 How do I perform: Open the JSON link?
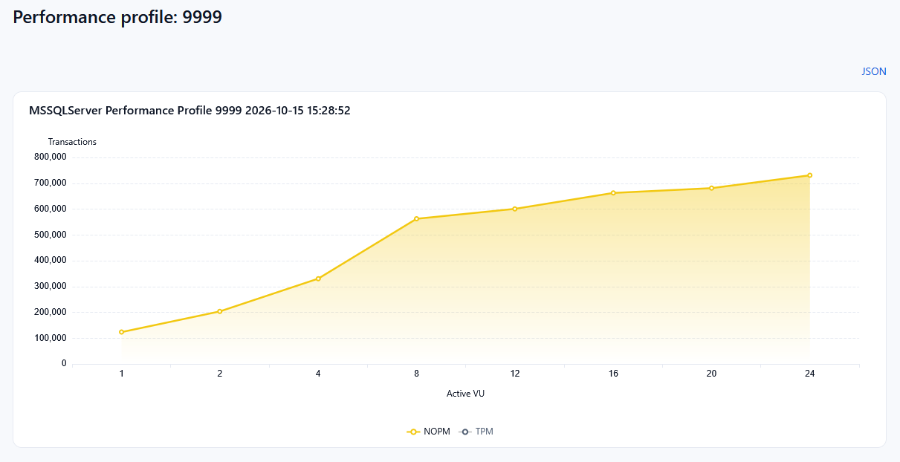click(873, 72)
